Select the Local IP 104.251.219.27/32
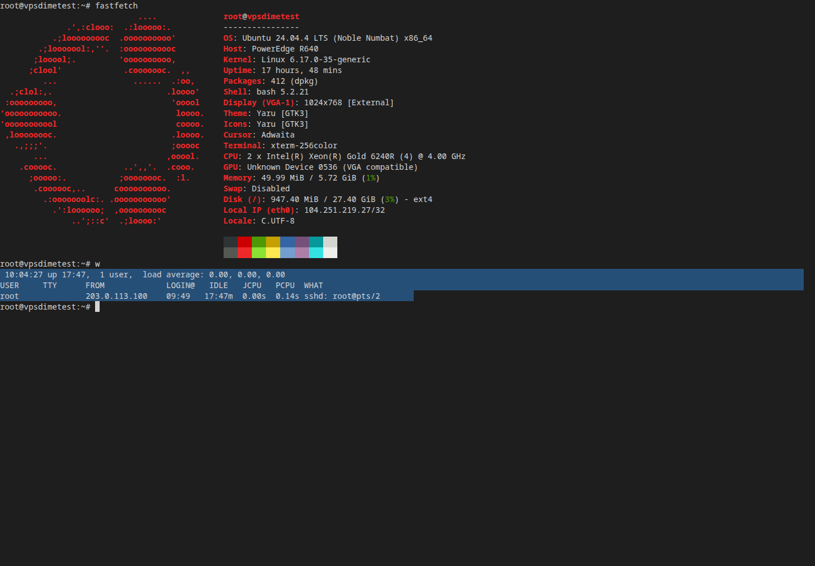Viewport: 815px width, 566px height. click(x=345, y=210)
